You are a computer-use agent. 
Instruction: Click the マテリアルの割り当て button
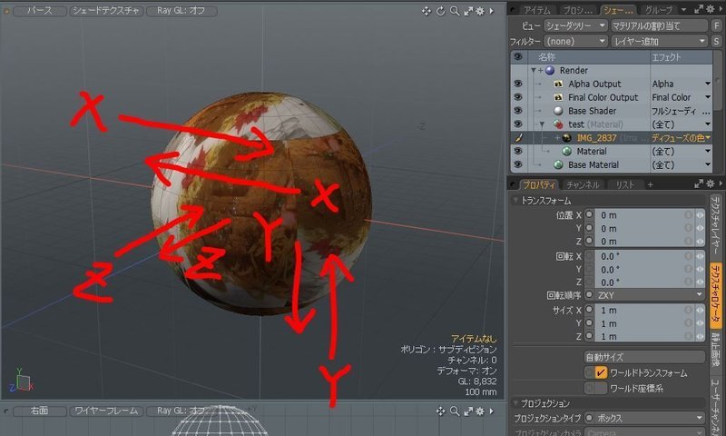tap(660, 26)
